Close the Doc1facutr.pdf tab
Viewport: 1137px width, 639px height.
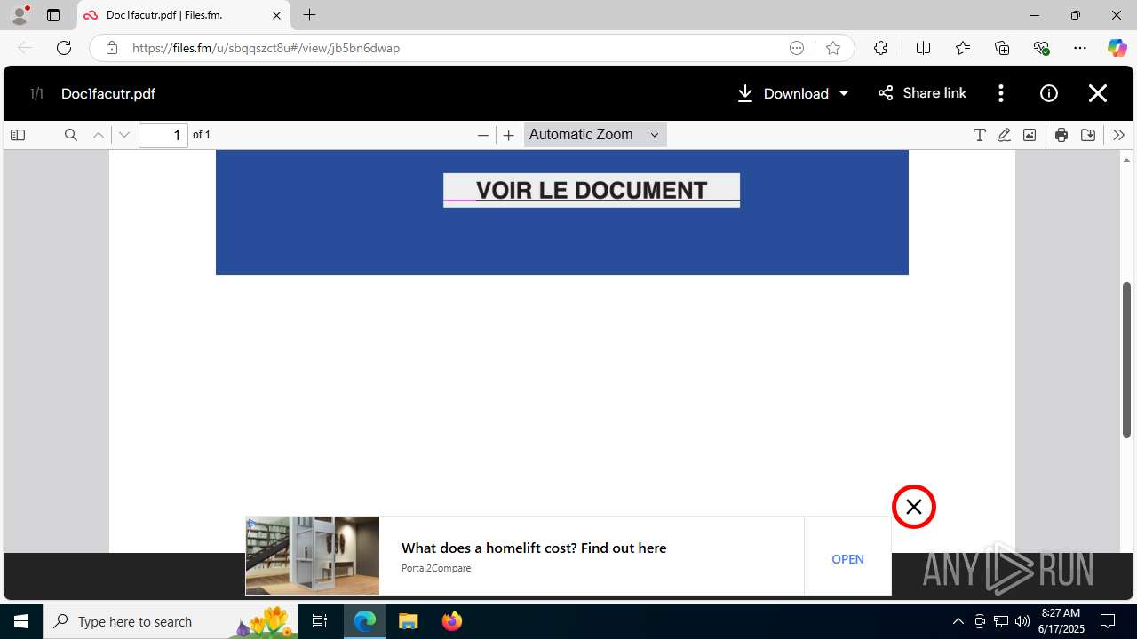(276, 15)
